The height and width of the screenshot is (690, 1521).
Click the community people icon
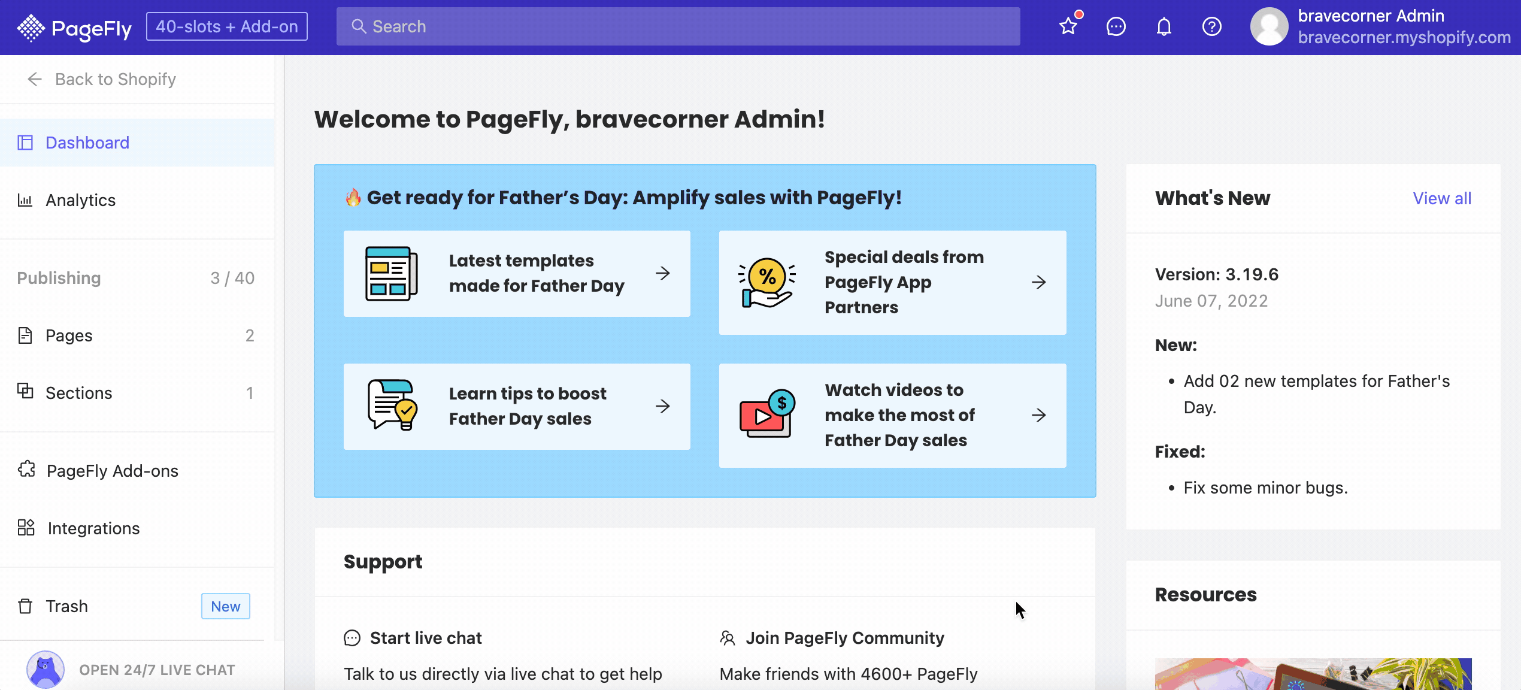(x=728, y=638)
